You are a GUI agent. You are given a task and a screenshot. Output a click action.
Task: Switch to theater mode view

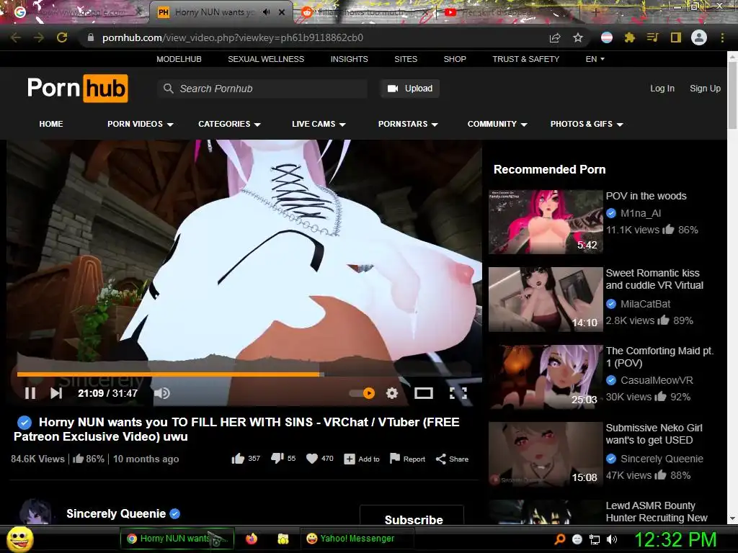click(424, 393)
